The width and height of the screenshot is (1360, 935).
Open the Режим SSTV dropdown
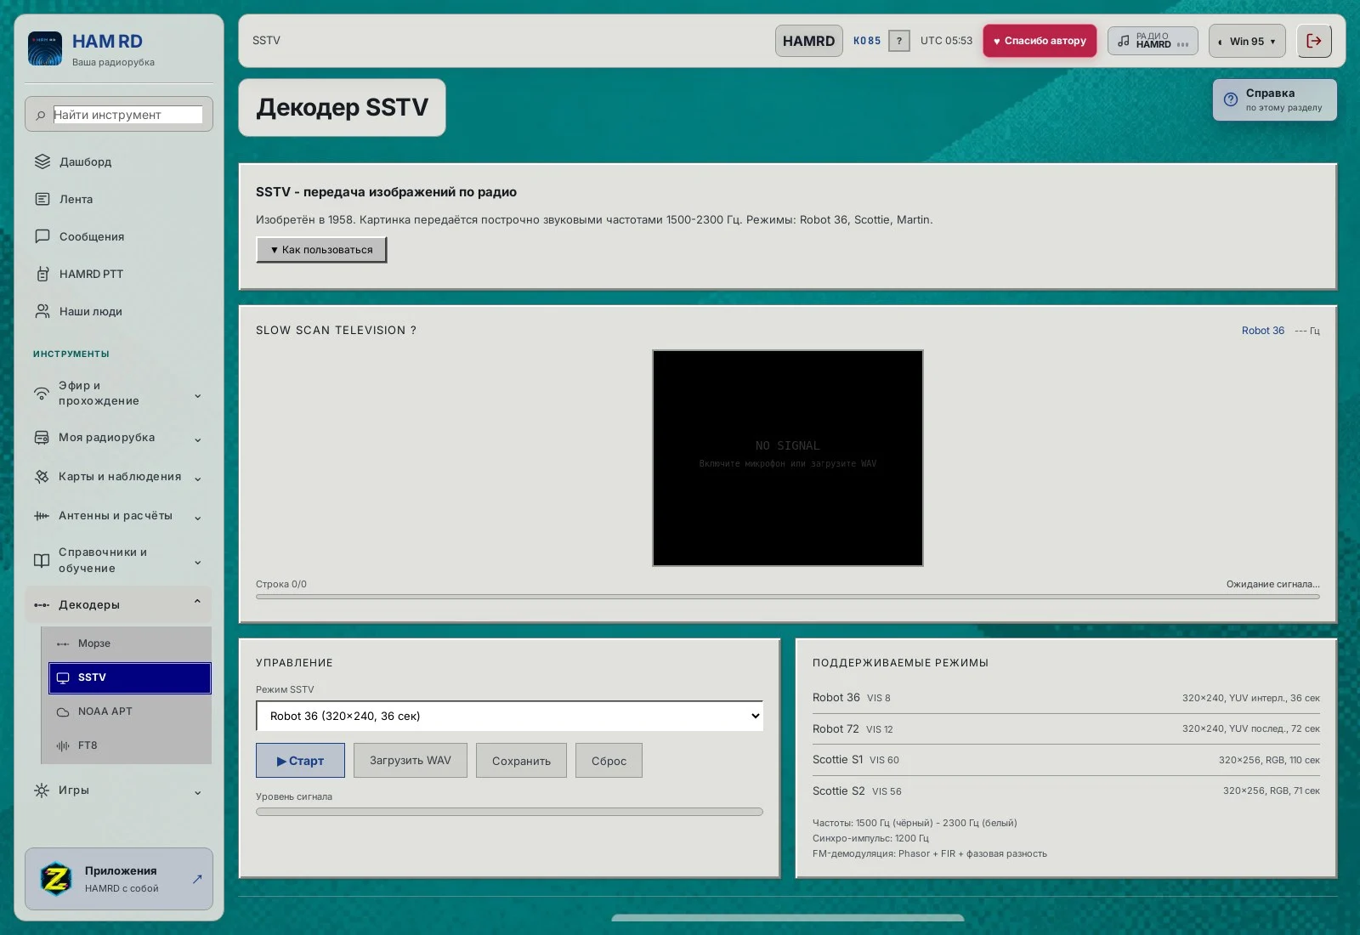(x=509, y=716)
